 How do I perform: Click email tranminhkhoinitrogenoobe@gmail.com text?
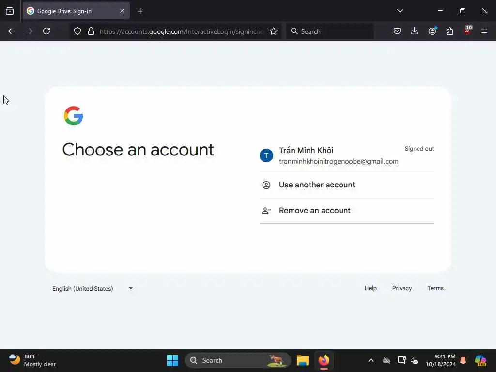click(339, 161)
